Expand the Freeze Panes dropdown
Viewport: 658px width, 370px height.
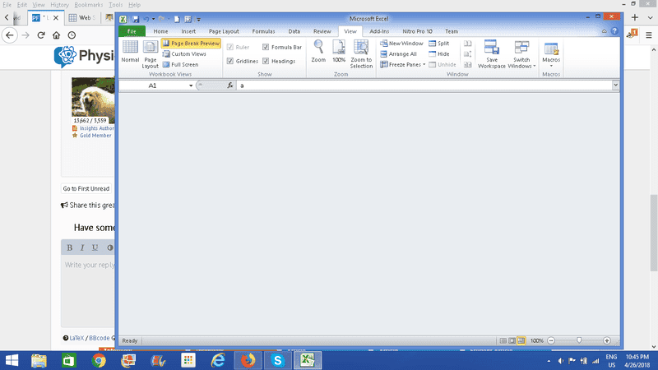[x=403, y=64]
